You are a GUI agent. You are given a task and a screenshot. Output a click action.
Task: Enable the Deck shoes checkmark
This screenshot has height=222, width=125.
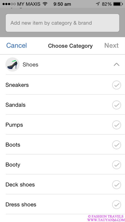click(x=116, y=185)
